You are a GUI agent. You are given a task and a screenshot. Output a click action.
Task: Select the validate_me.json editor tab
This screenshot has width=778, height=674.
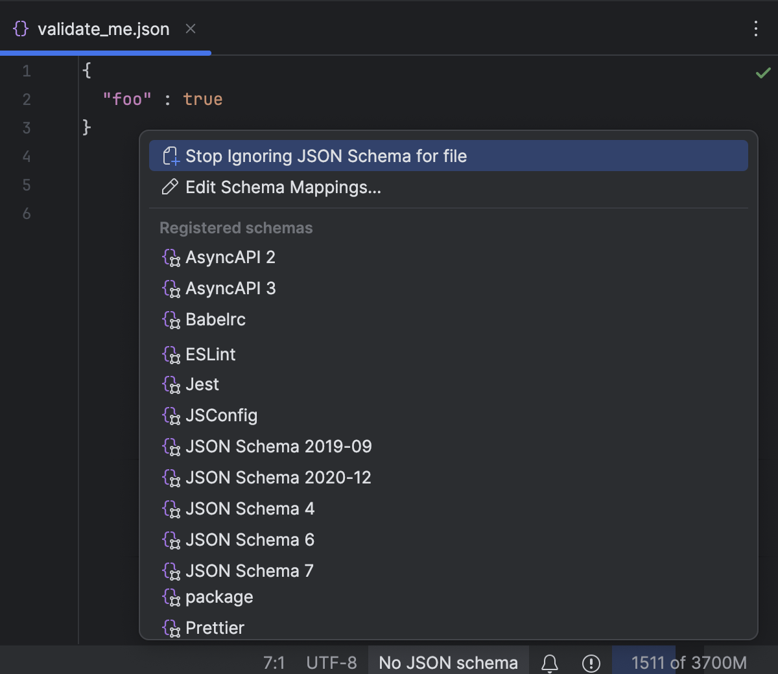click(104, 29)
